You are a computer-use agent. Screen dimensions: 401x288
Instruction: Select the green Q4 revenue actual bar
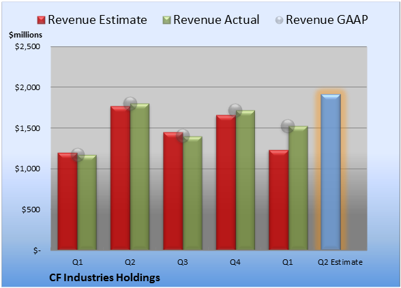pos(246,180)
